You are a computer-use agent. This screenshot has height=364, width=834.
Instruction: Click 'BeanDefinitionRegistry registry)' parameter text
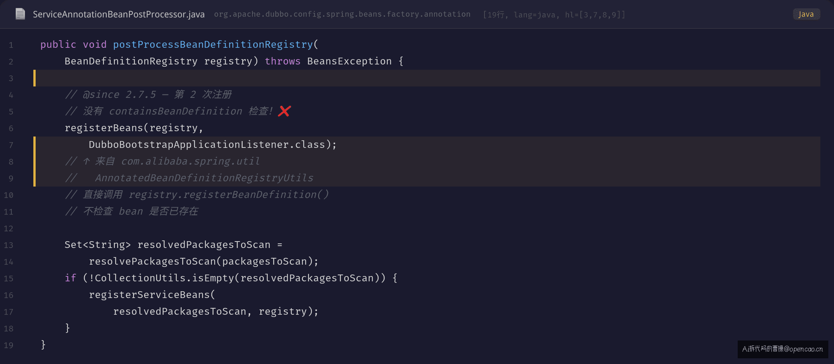pos(161,61)
